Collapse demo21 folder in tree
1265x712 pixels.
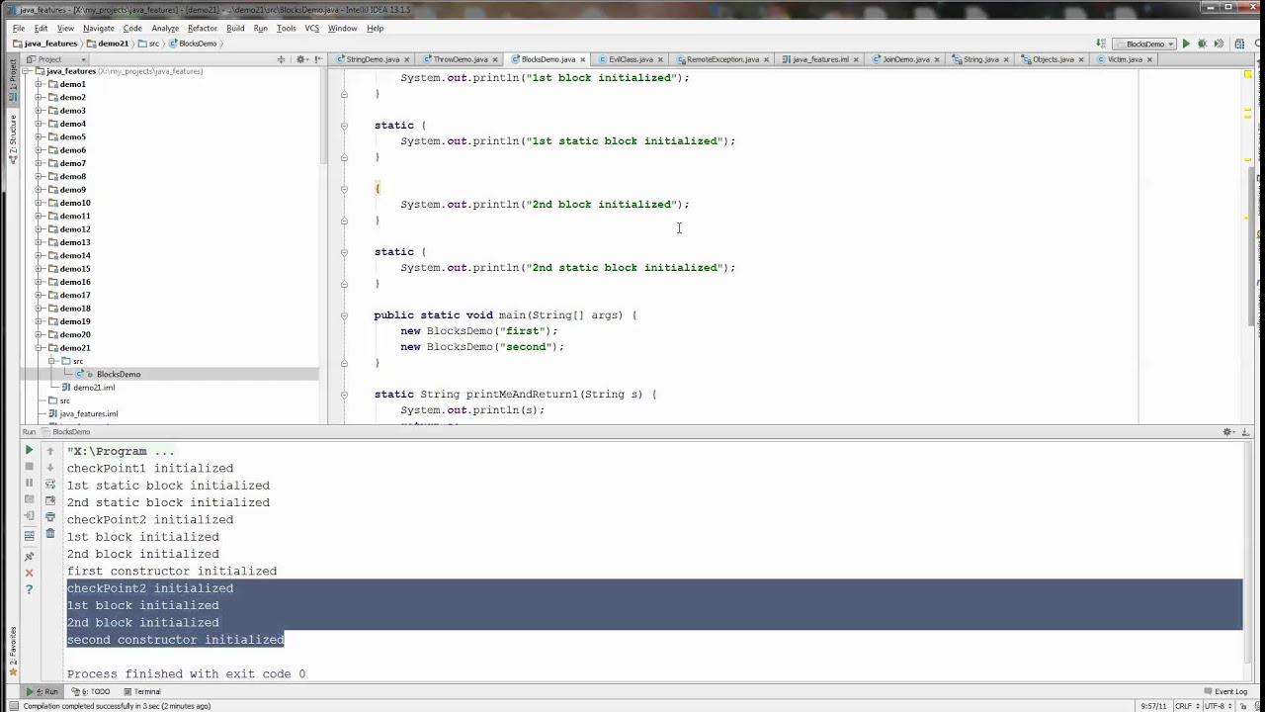[39, 348]
